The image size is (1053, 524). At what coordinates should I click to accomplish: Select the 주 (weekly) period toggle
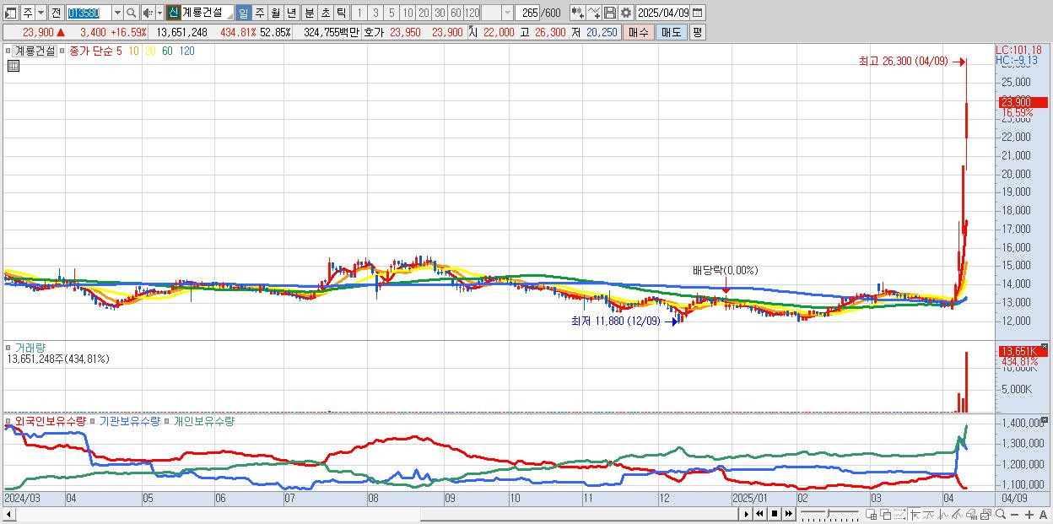pyautogui.click(x=259, y=13)
